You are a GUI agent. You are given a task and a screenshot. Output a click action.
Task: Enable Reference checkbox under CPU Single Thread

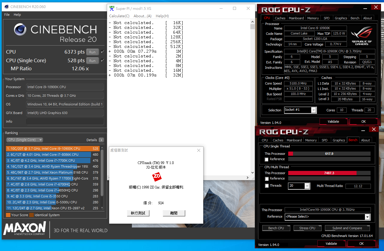(266, 159)
